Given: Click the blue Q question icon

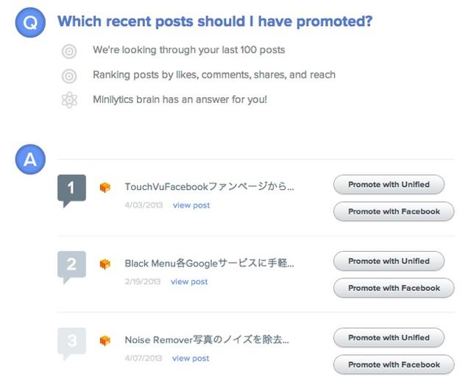Looking at the screenshot, I should pyautogui.click(x=30, y=22).
